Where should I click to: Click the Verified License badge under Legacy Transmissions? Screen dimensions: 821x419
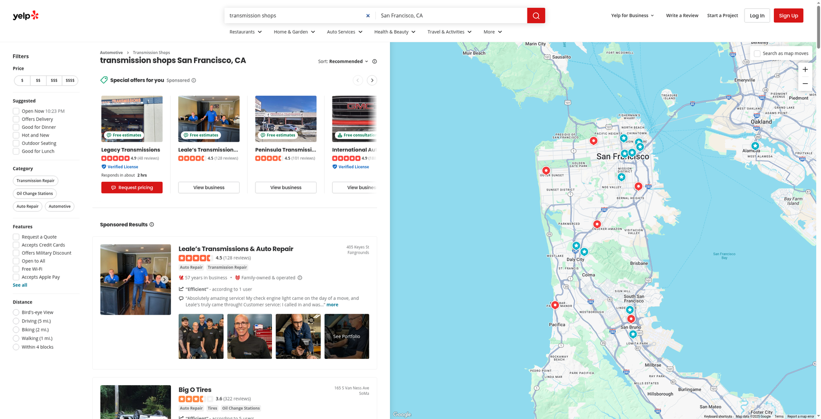tap(120, 167)
